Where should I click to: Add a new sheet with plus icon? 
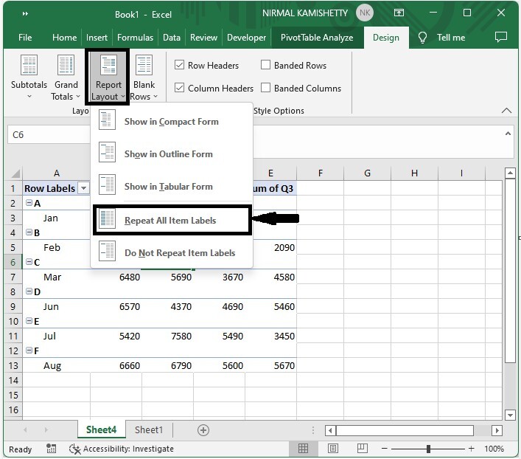click(x=203, y=430)
